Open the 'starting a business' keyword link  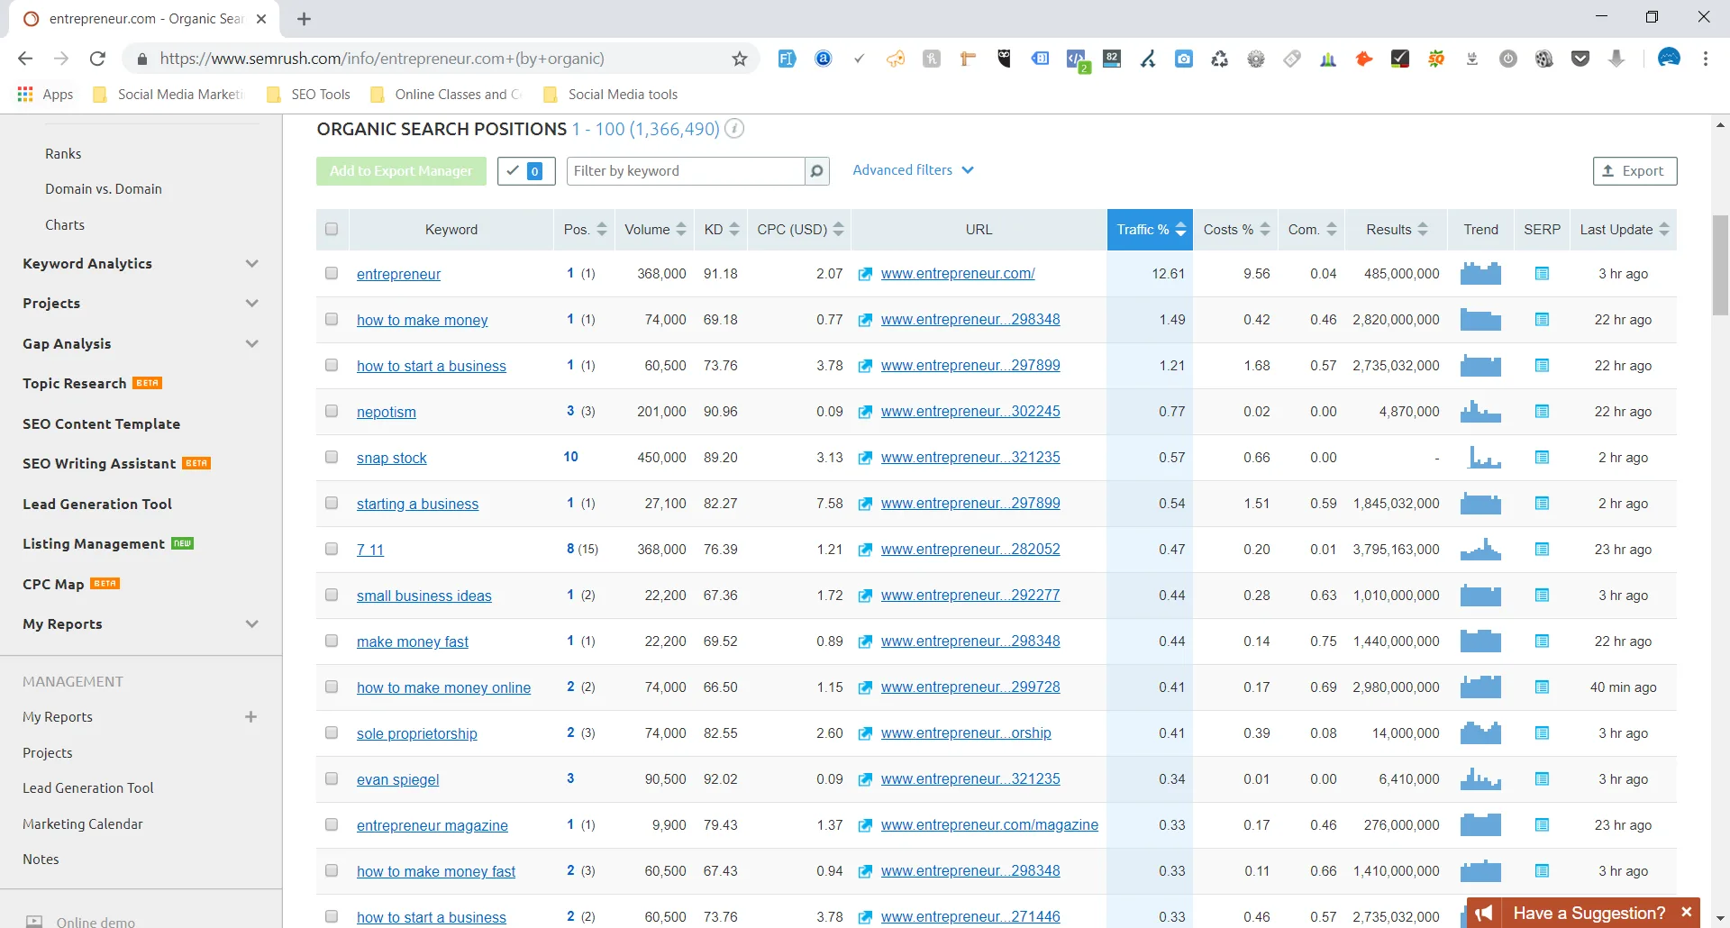tap(417, 503)
